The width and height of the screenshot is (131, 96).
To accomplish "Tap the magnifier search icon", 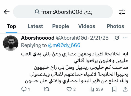I will (x=37, y=12).
